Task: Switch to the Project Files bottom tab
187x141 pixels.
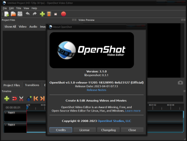Action: [12, 85]
